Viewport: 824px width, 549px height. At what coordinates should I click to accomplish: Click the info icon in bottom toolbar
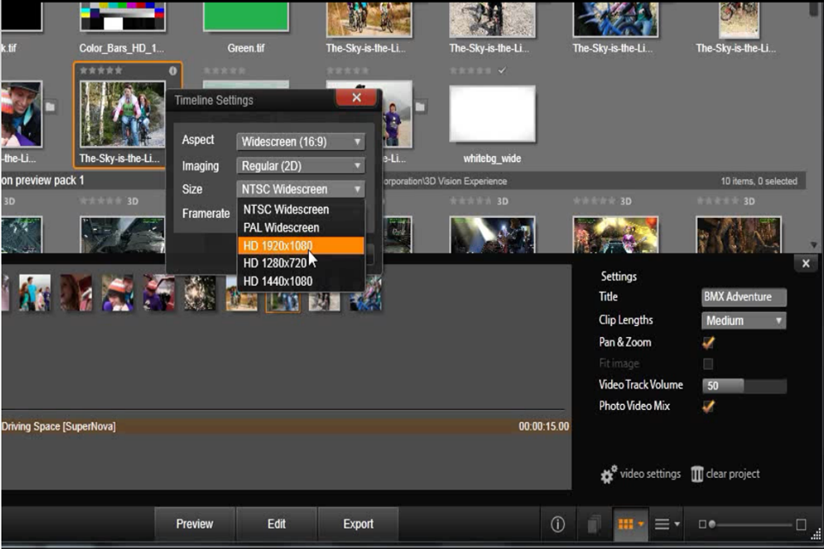tap(558, 524)
